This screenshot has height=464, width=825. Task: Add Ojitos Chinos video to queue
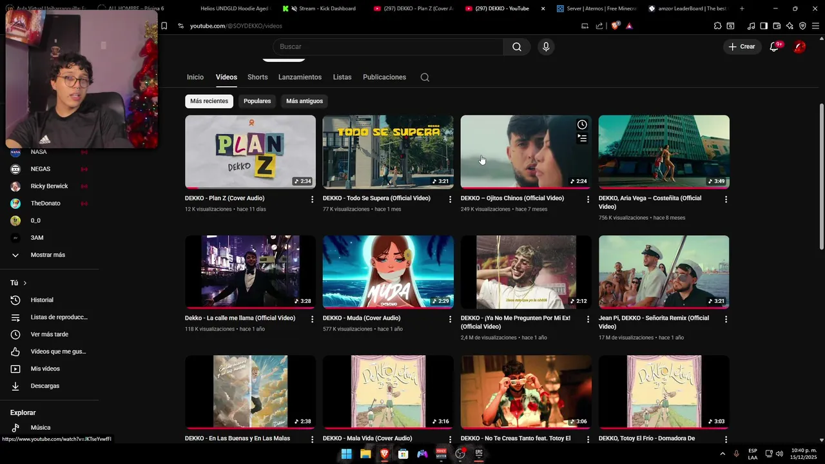582,138
